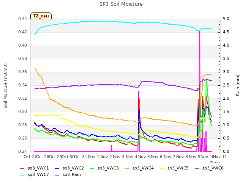Click the 0.38 left axis tick label
Image resolution: width=243 pixels, height=182 pixels.
22,59
